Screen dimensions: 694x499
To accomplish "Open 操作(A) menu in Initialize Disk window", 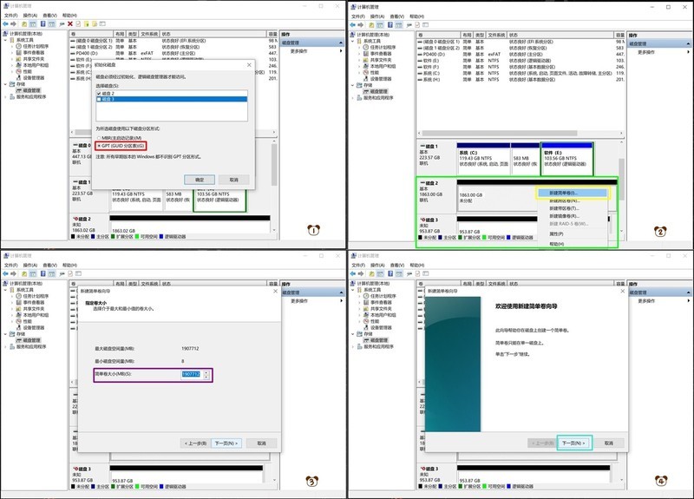I will pyautogui.click(x=30, y=16).
